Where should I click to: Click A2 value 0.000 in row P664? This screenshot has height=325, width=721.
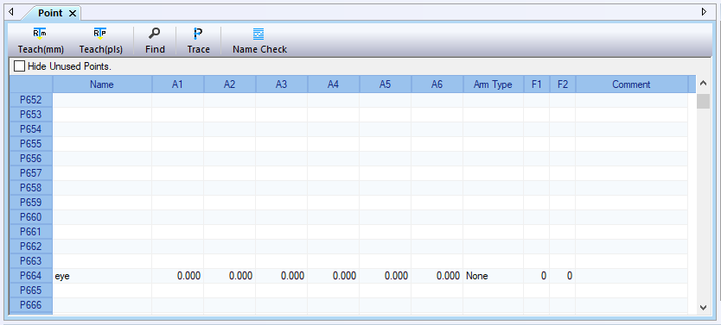230,276
